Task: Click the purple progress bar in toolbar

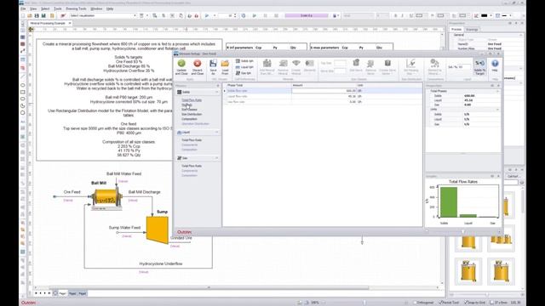Action: 307,15
